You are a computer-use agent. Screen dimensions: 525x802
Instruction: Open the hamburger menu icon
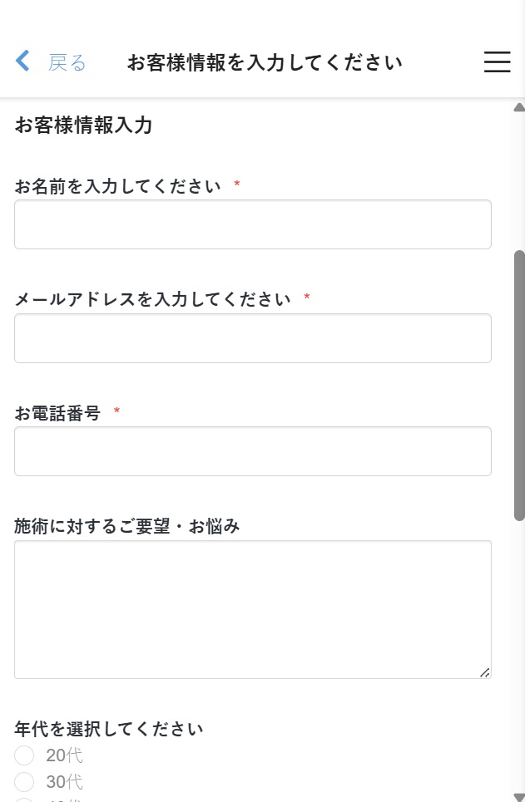tap(497, 62)
